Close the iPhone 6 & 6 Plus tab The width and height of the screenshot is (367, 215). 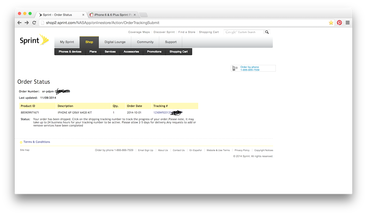tap(135, 15)
